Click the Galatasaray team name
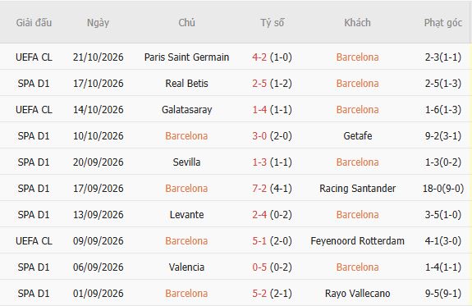 pyautogui.click(x=186, y=110)
